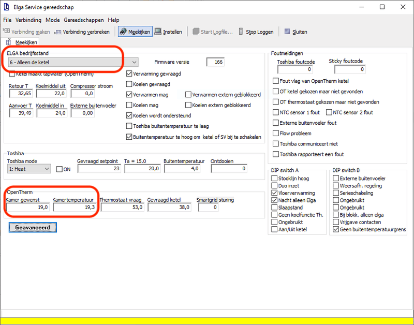Toggle Fout vlag van OpenTherm ketel
414x325 pixels.
(x=276, y=81)
